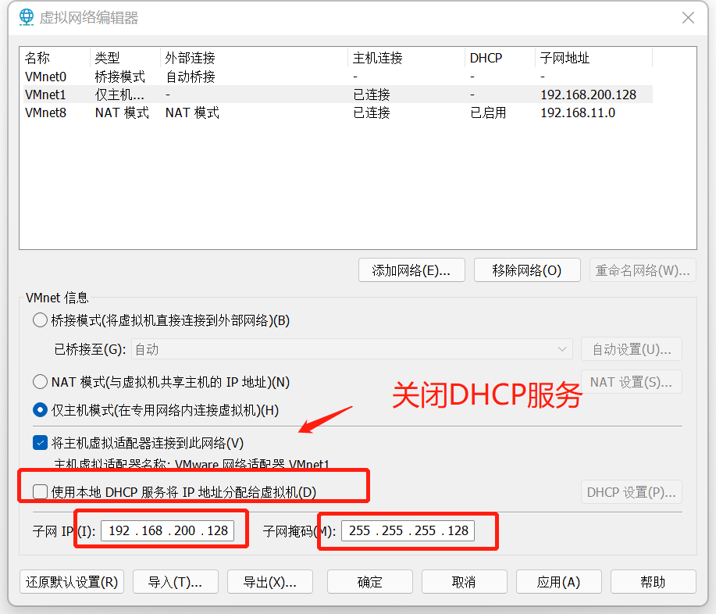Image resolution: width=716 pixels, height=614 pixels.
Task: Select the VMnet1 row
Action: 338,95
